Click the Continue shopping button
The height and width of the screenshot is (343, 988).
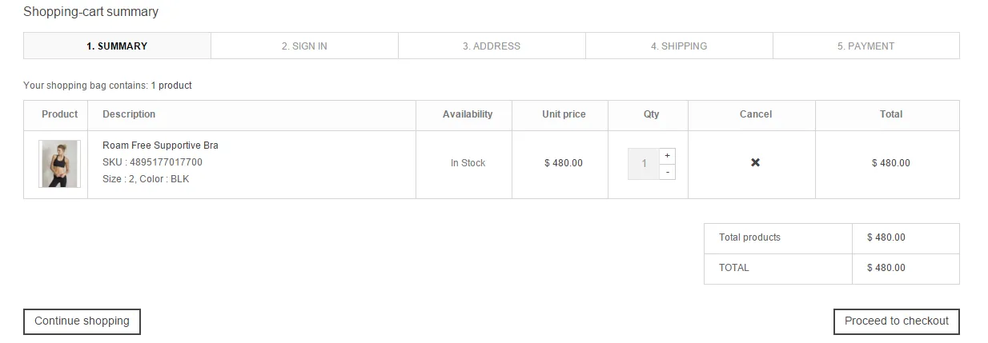click(x=82, y=321)
